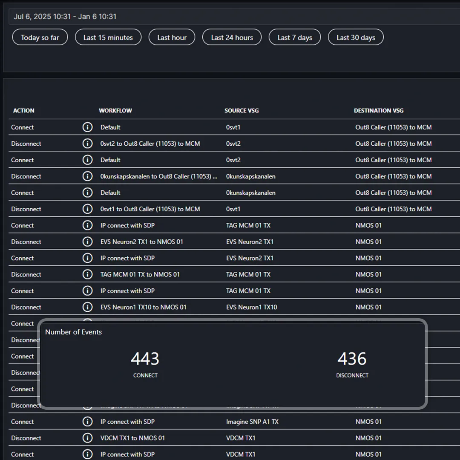Select workflow 'VDCM TX1 to NMOS 01'
460x460 pixels.
[x=132, y=438]
